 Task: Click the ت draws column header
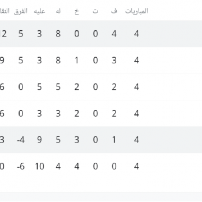pos(95,11)
